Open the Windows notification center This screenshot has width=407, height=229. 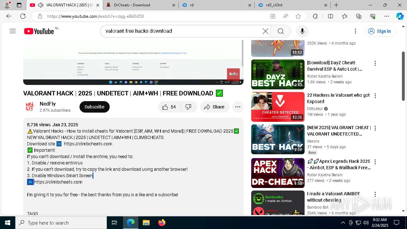click(397, 223)
